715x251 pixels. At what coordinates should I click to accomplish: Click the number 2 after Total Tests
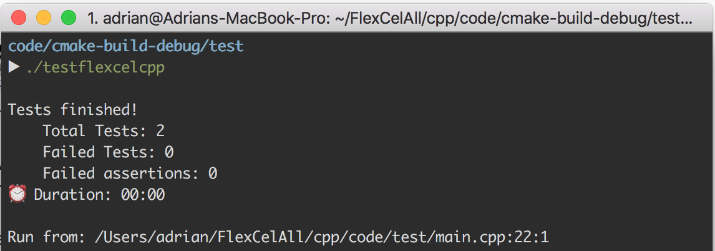pos(160,131)
